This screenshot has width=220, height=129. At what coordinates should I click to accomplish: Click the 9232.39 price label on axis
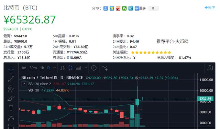coord(205,99)
